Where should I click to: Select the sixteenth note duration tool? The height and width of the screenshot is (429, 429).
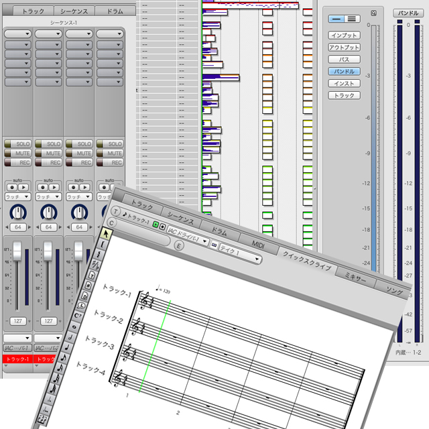[60, 368]
